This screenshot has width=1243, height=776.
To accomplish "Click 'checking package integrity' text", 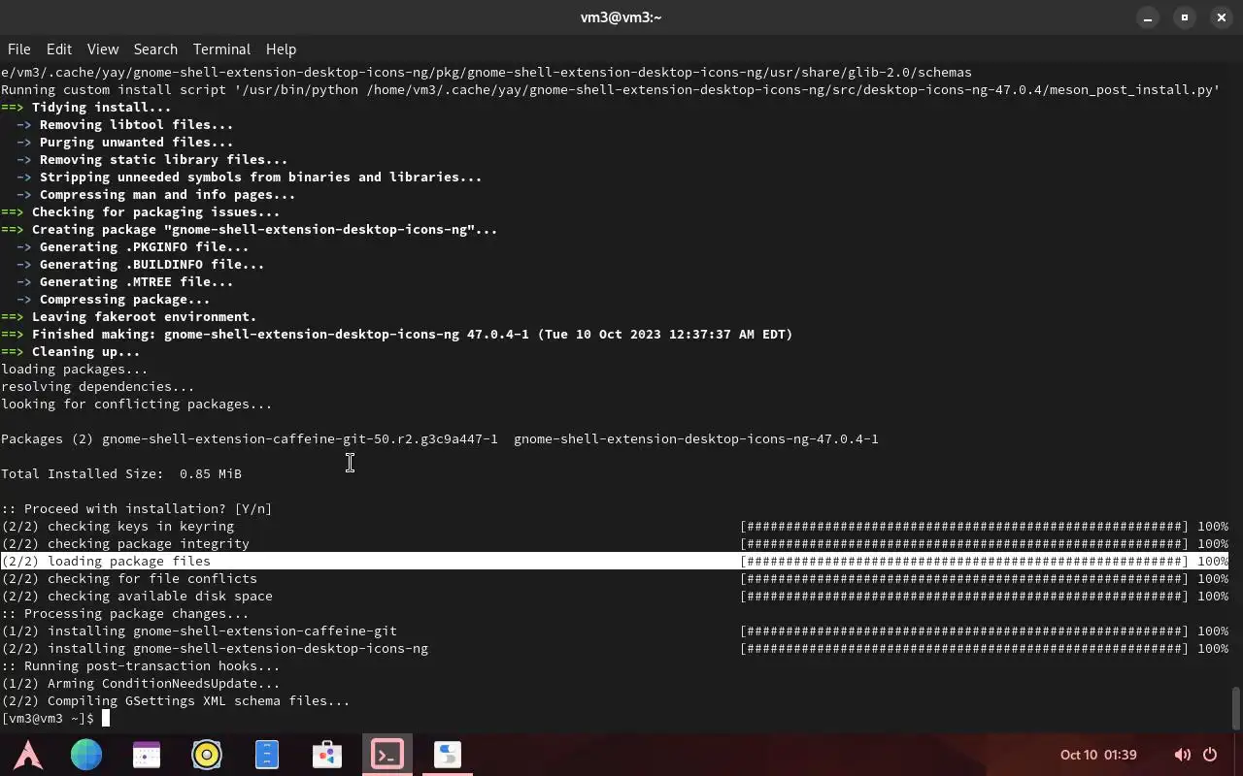I will pos(149,543).
